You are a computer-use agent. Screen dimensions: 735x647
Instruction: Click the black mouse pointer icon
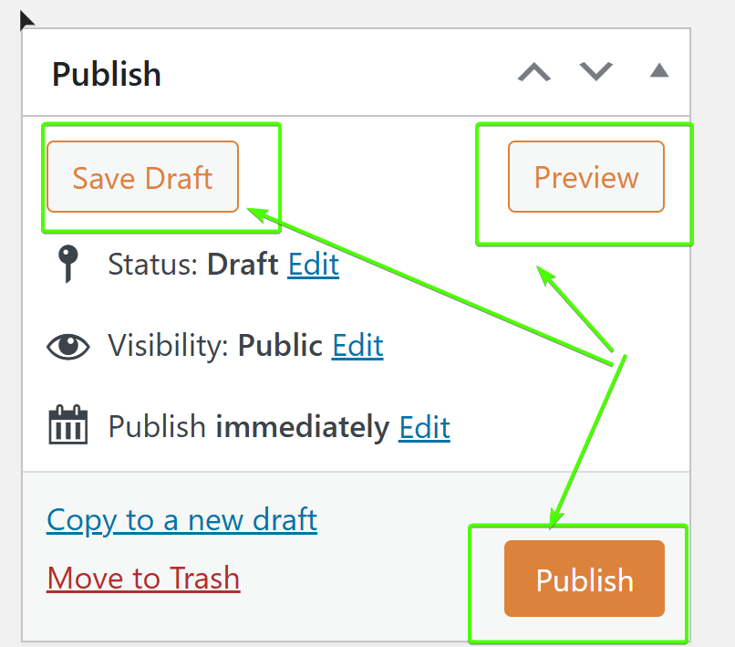pyautogui.click(x=26, y=19)
